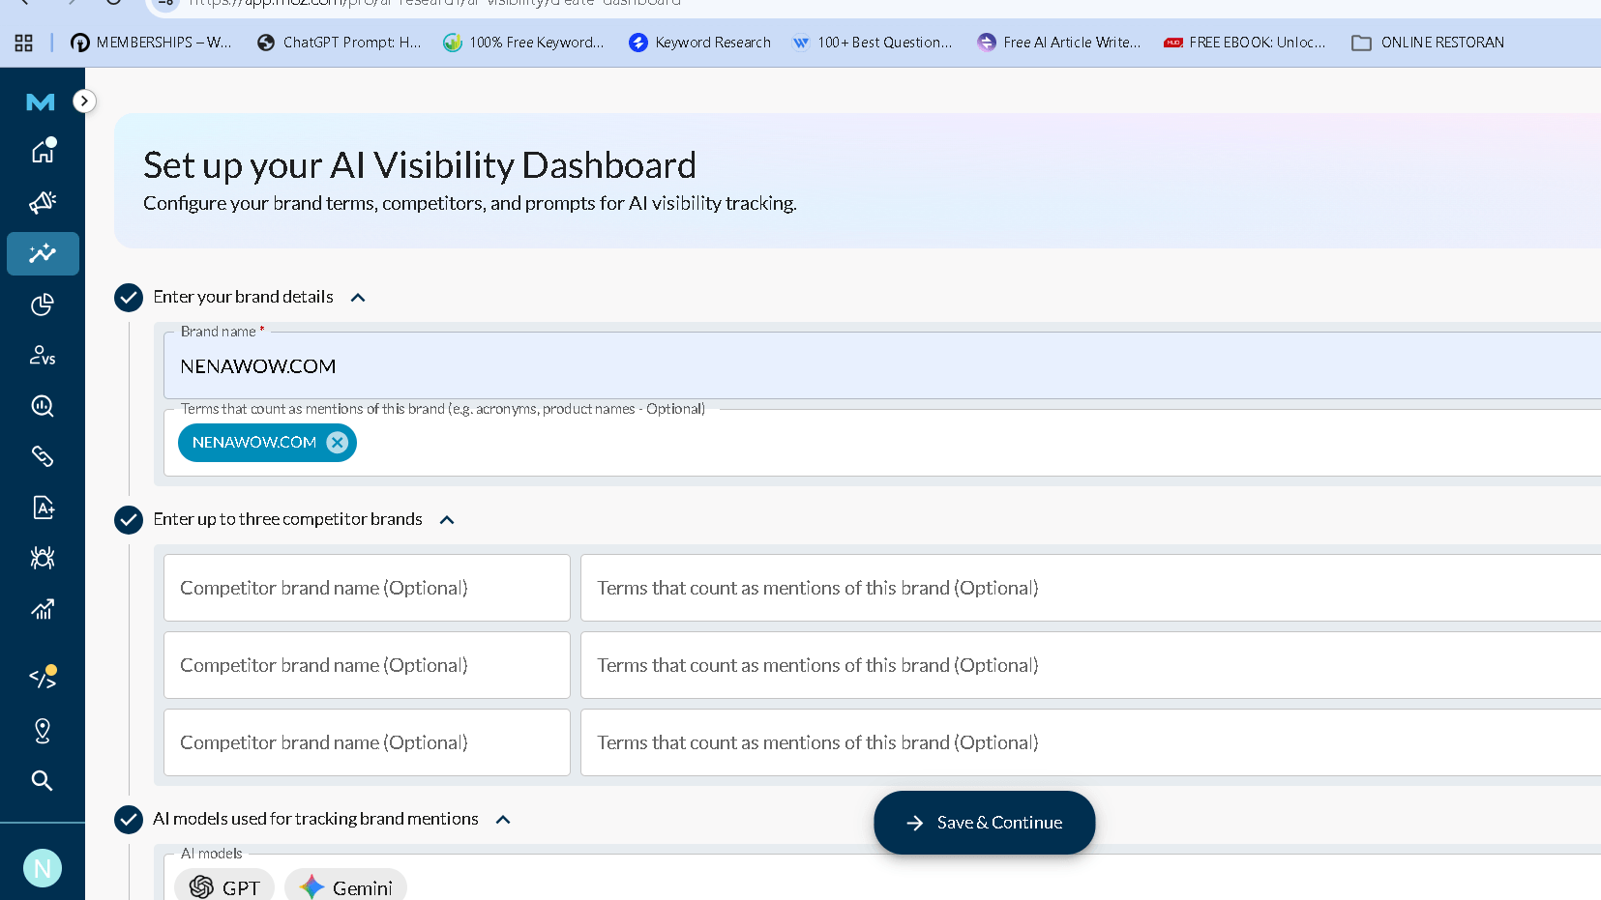The image size is (1601, 900).
Task: Open the Moz home dashboard icon
Action: pyautogui.click(x=43, y=151)
